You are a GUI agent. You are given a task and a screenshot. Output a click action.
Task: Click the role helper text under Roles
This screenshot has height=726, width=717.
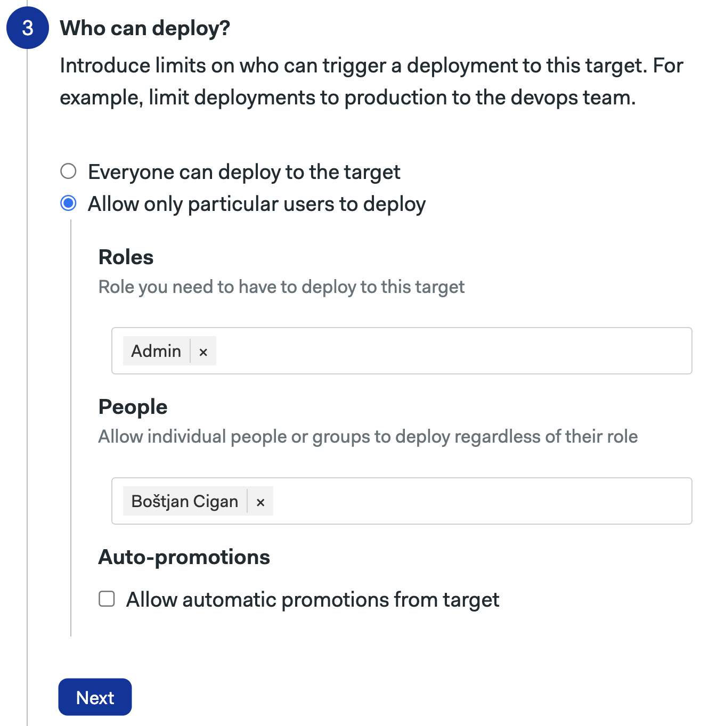point(281,287)
